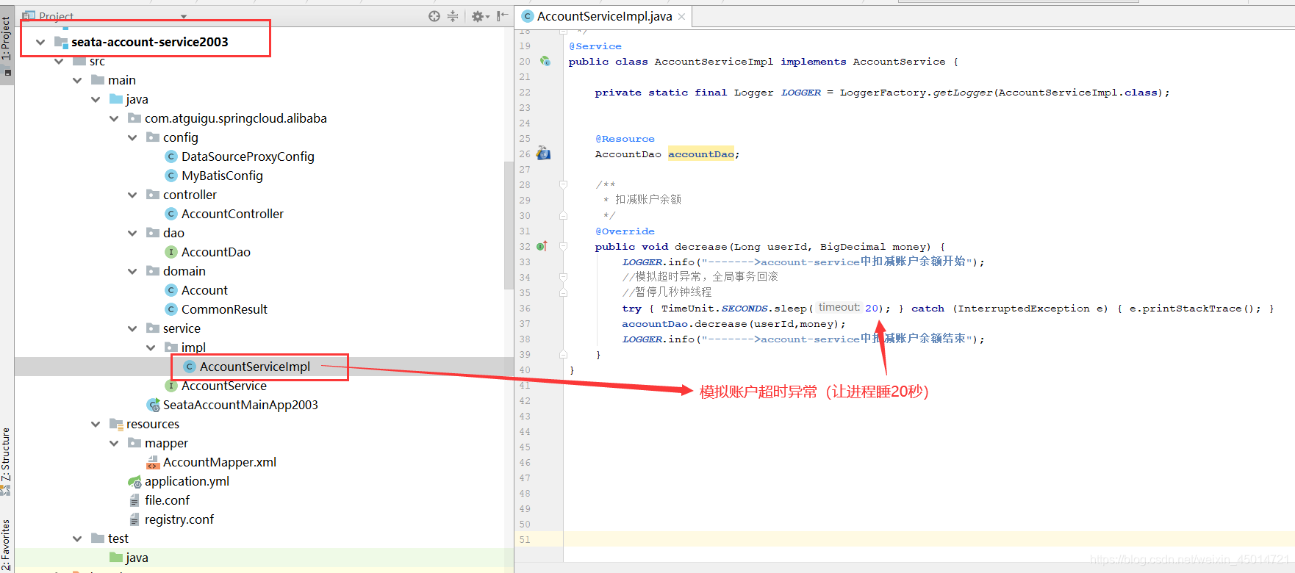1295x573 pixels.
Task: Close the AccountServiceImpl.java tab
Action: pyautogui.click(x=682, y=17)
